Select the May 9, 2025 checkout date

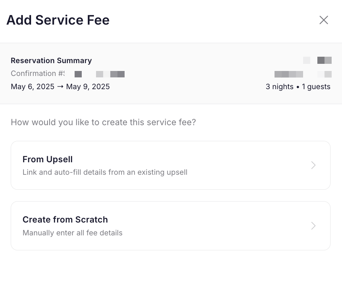[89, 86]
